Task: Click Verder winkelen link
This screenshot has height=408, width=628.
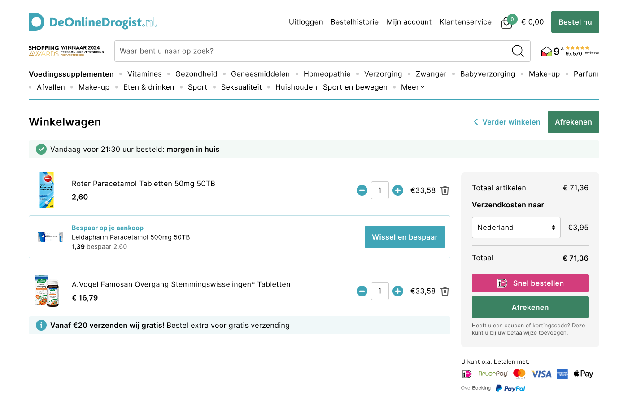Action: click(x=507, y=122)
